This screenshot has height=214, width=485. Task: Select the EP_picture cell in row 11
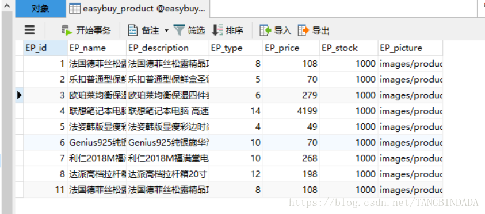(410, 190)
